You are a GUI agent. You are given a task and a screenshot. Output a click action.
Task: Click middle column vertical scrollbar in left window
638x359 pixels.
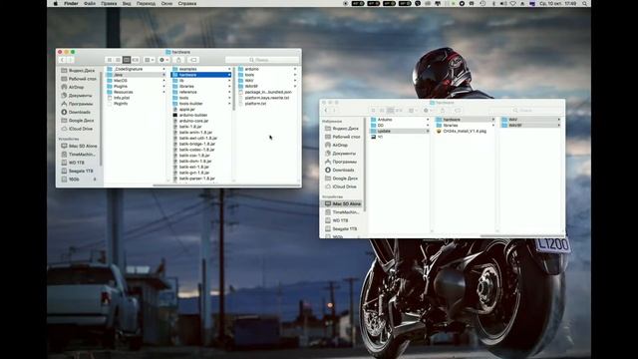[234, 89]
